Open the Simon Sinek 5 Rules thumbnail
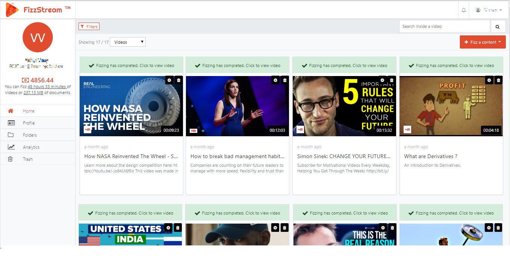This screenshot has height=271, width=510. pyautogui.click(x=344, y=107)
